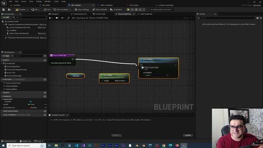Screen dimensions: 263x148
Task: Select Event AnyDamage in My Blueprint
Action: [x=14, y=76]
